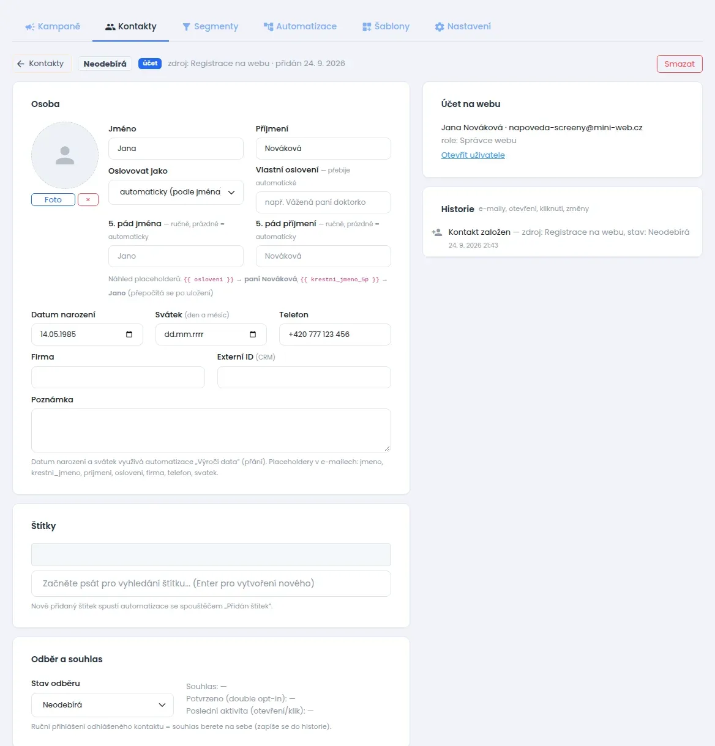Open the Šablony tab
The width and height of the screenshot is (715, 746).
386,26
